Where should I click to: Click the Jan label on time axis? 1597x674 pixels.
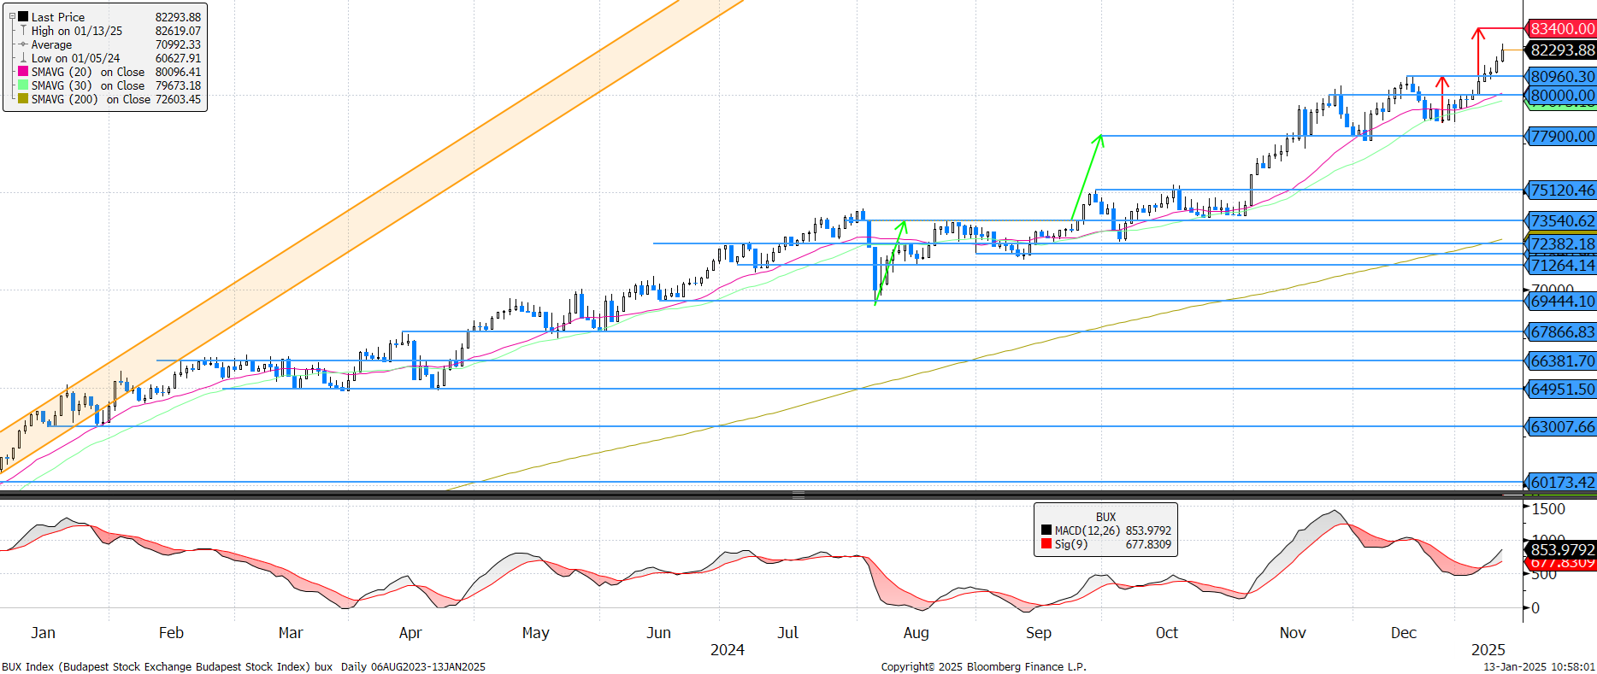(43, 633)
